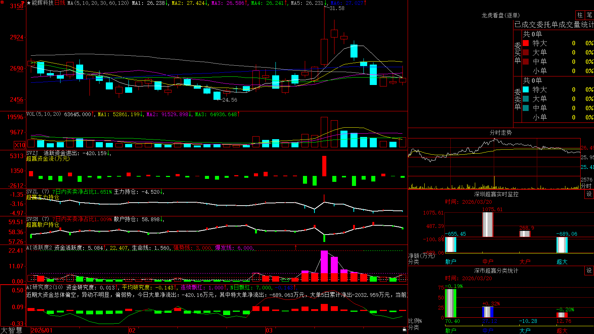This screenshot has height=334, width=594.
Task: Click the 龙虎看盘(逐单) panel title
Action: pyautogui.click(x=501, y=15)
